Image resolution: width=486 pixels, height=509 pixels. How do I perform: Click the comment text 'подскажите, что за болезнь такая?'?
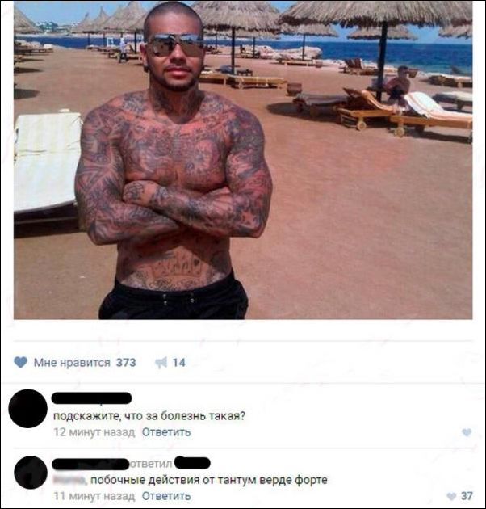tap(149, 416)
